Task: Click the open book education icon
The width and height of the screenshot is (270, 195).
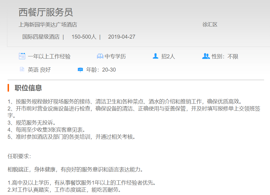Action: (x=100, y=56)
